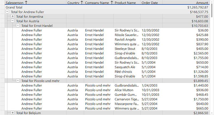Image resolution: width=214 pixels, height=115 pixels.
Task: Select the Sasquatch Ale product cell
Action: point(127,67)
